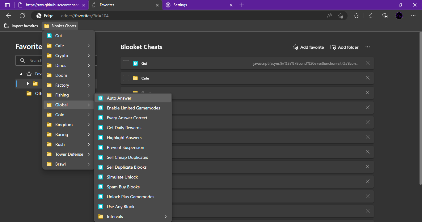Open Blooket Cheats favorites bar folder
Image resolution: width=422 pixels, height=222 pixels.
[60, 26]
